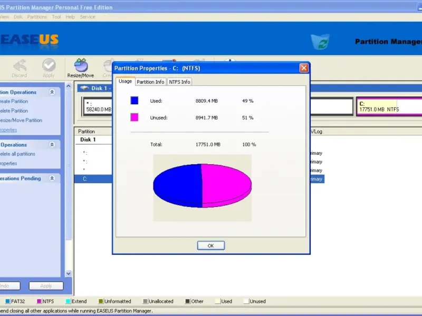Switch to the Partition Info tab
This screenshot has width=422, height=316.
coord(150,82)
